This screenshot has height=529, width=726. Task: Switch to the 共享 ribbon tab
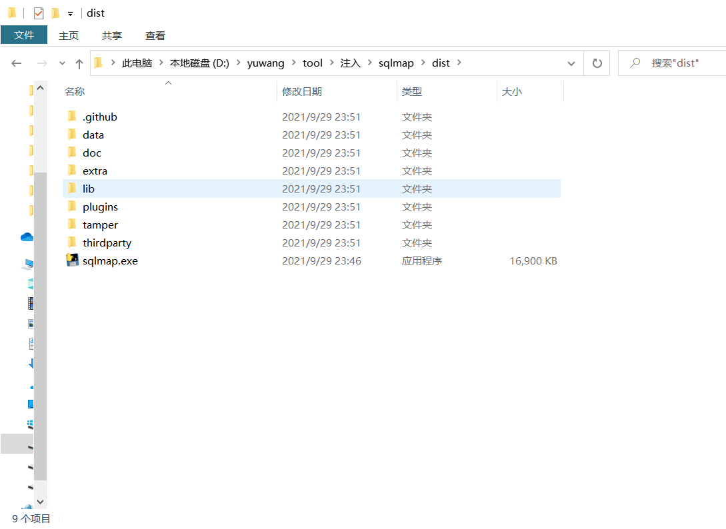(x=112, y=35)
